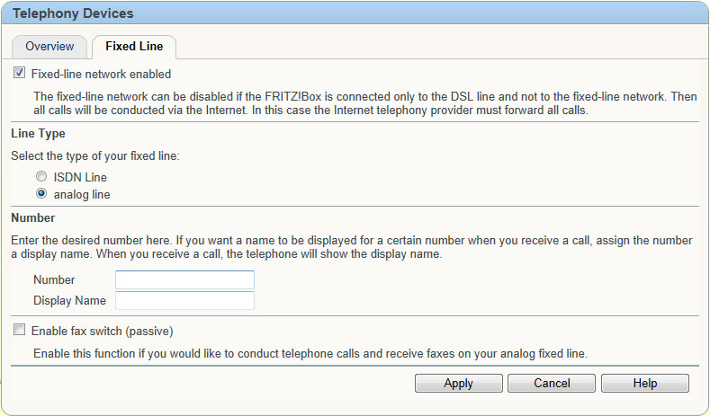
Task: Click the Telephony Devices title bar
Action: coord(355,13)
